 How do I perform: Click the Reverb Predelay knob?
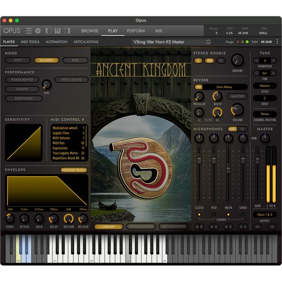[199, 97]
